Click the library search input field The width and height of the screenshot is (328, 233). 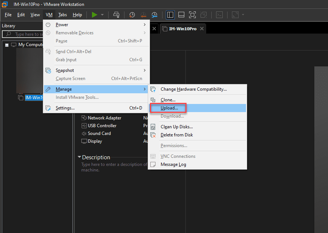(23, 34)
